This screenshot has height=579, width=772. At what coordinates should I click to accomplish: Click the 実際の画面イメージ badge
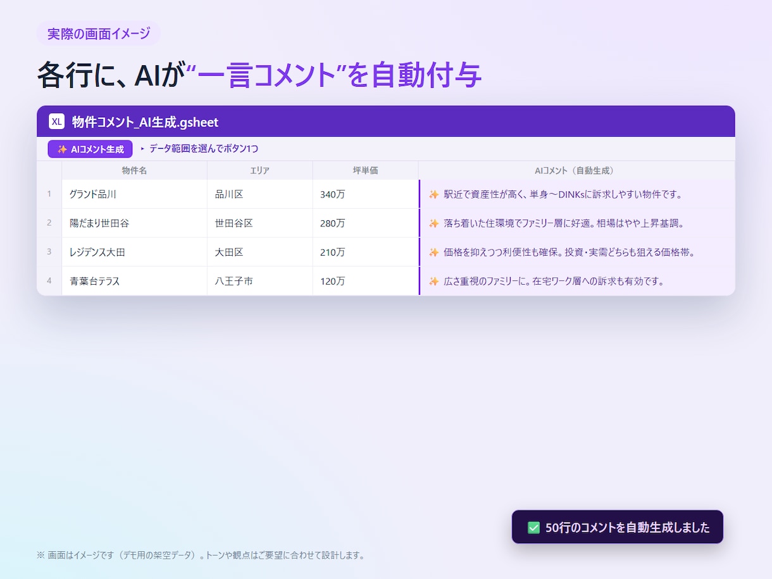(x=99, y=34)
